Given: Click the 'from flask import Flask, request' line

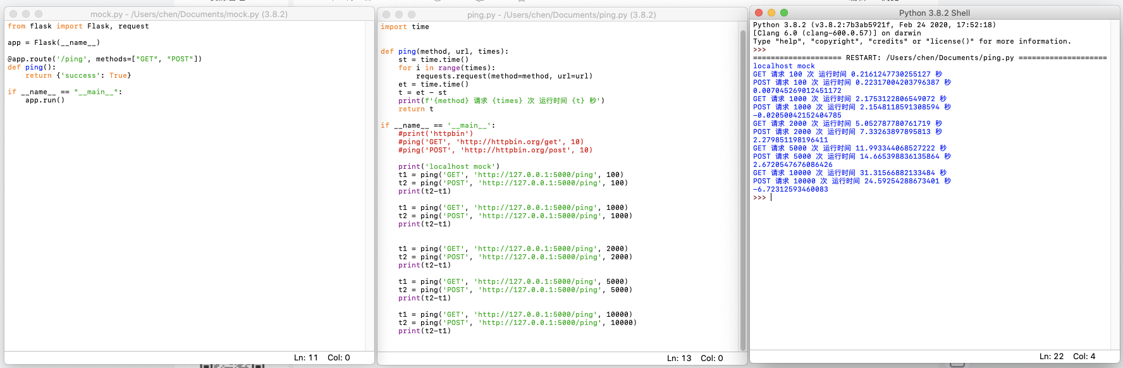Looking at the screenshot, I should 78,27.
